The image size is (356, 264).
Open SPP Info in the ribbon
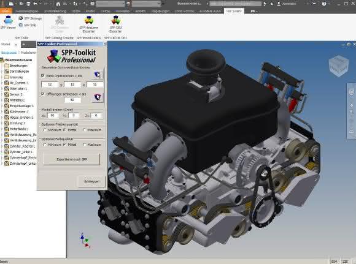coord(28,25)
